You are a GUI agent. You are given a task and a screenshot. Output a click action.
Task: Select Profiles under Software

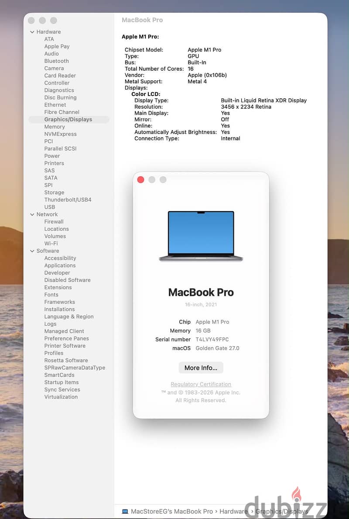(x=54, y=353)
